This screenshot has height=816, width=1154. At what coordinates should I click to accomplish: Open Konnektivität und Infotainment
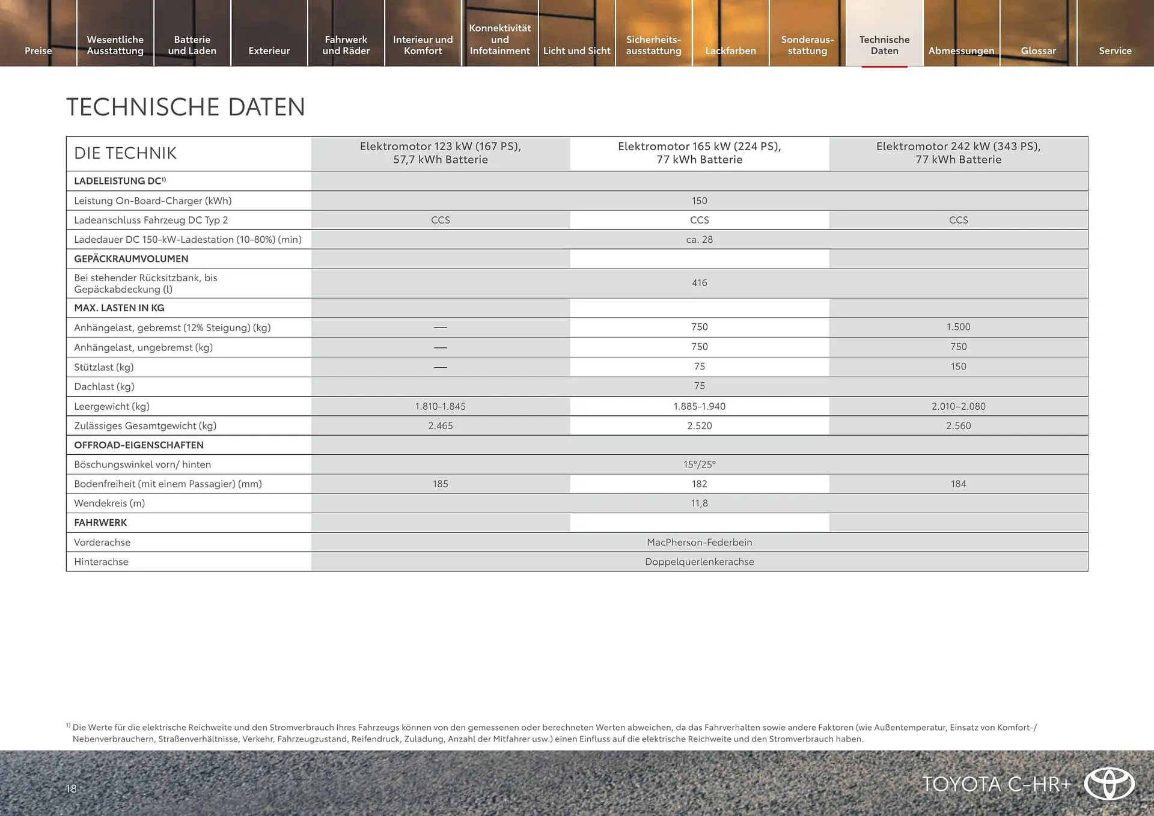pos(499,39)
